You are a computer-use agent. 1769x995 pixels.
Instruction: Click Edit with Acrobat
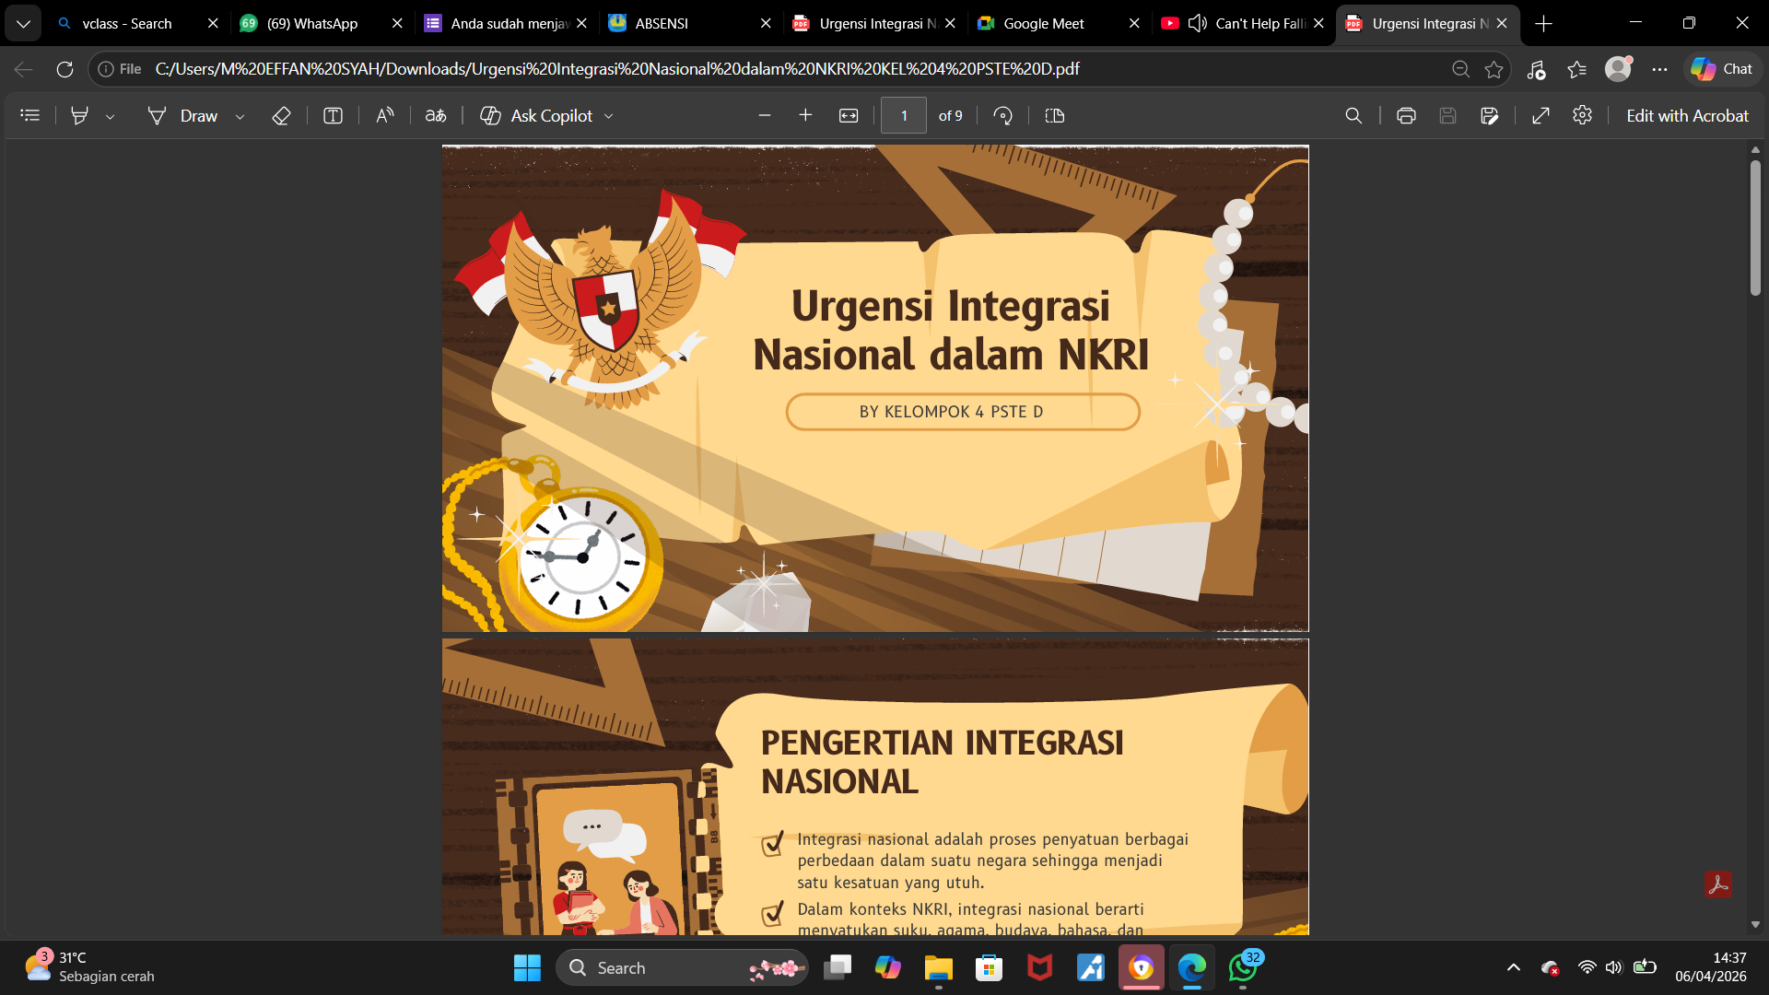[1687, 115]
